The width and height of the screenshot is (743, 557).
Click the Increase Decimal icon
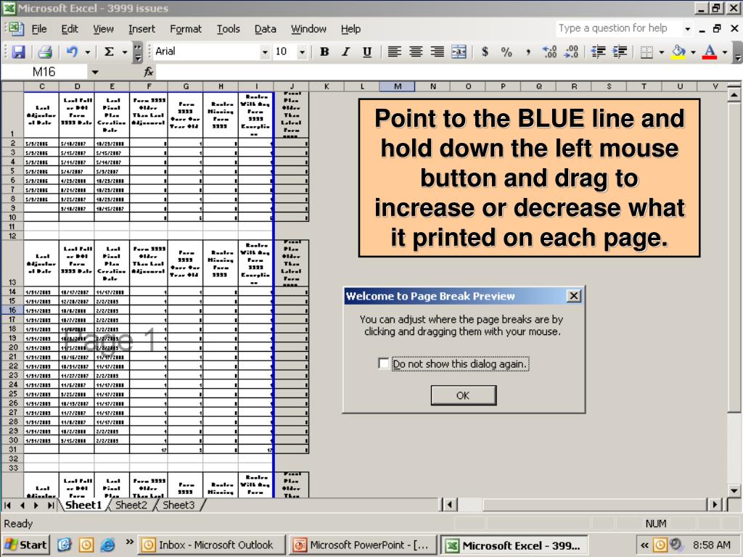pos(550,51)
